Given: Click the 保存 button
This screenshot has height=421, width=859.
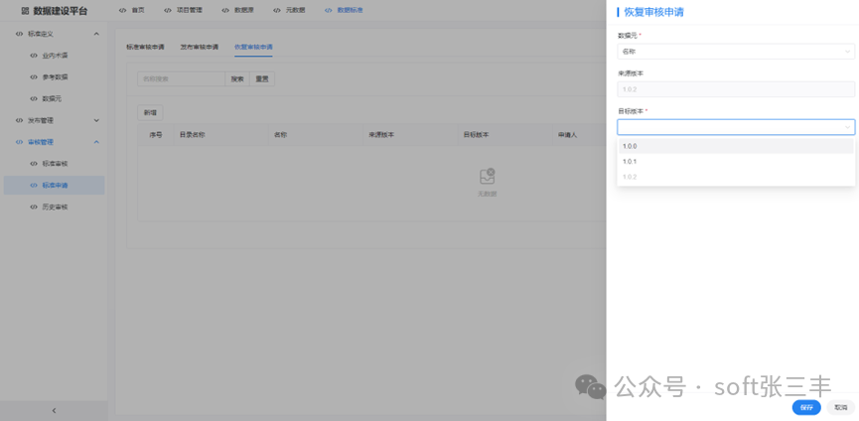Looking at the screenshot, I should click(x=806, y=407).
